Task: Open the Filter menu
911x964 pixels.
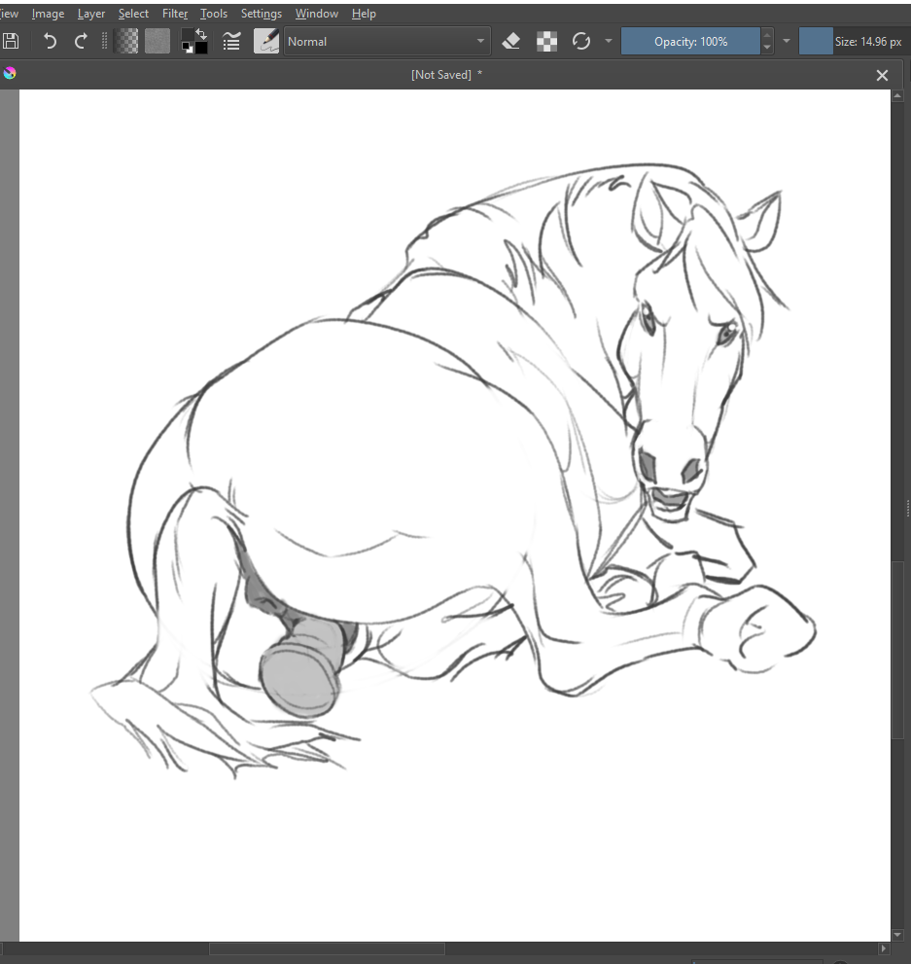Action: tap(175, 14)
